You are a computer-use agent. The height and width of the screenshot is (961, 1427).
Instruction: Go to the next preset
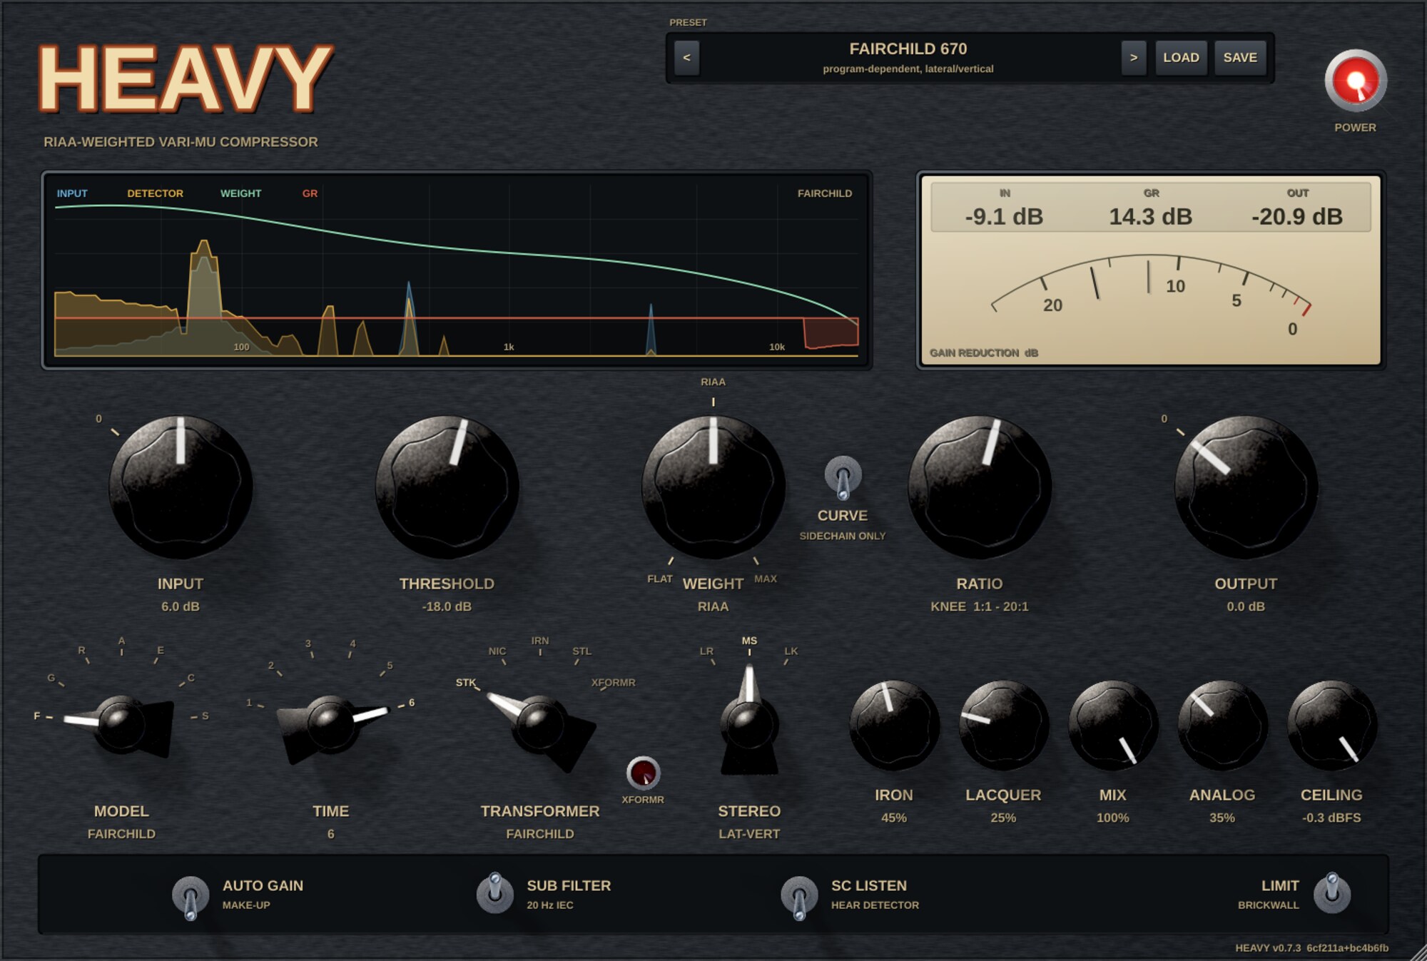(x=1133, y=58)
